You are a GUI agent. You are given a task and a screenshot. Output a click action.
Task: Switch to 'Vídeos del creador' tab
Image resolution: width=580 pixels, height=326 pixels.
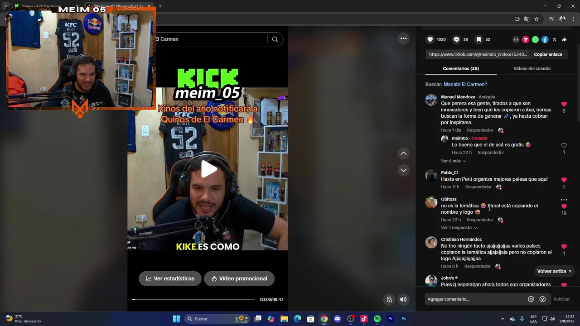(x=532, y=69)
